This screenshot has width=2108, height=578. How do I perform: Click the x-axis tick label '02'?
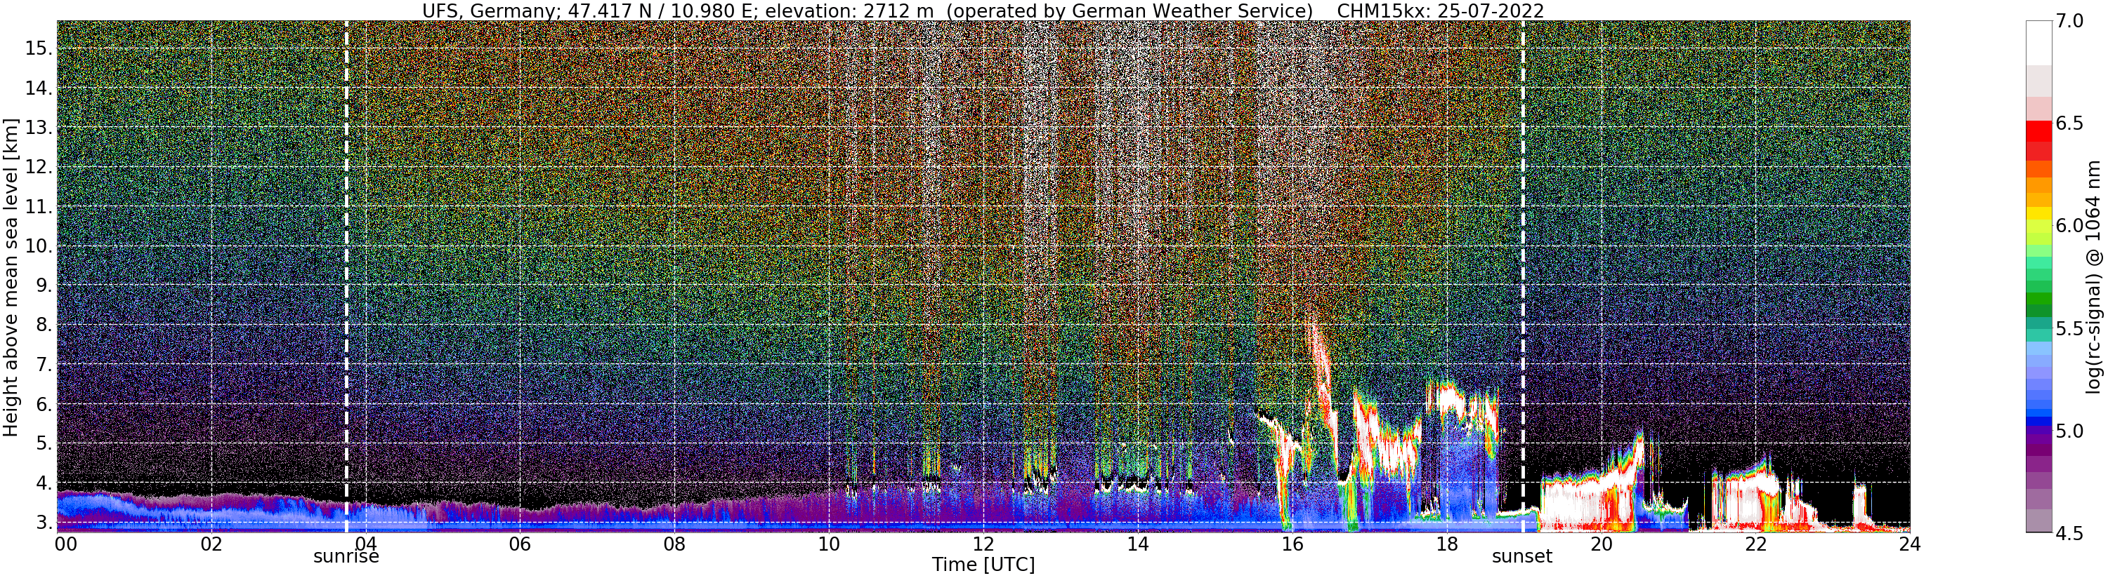(x=211, y=544)
